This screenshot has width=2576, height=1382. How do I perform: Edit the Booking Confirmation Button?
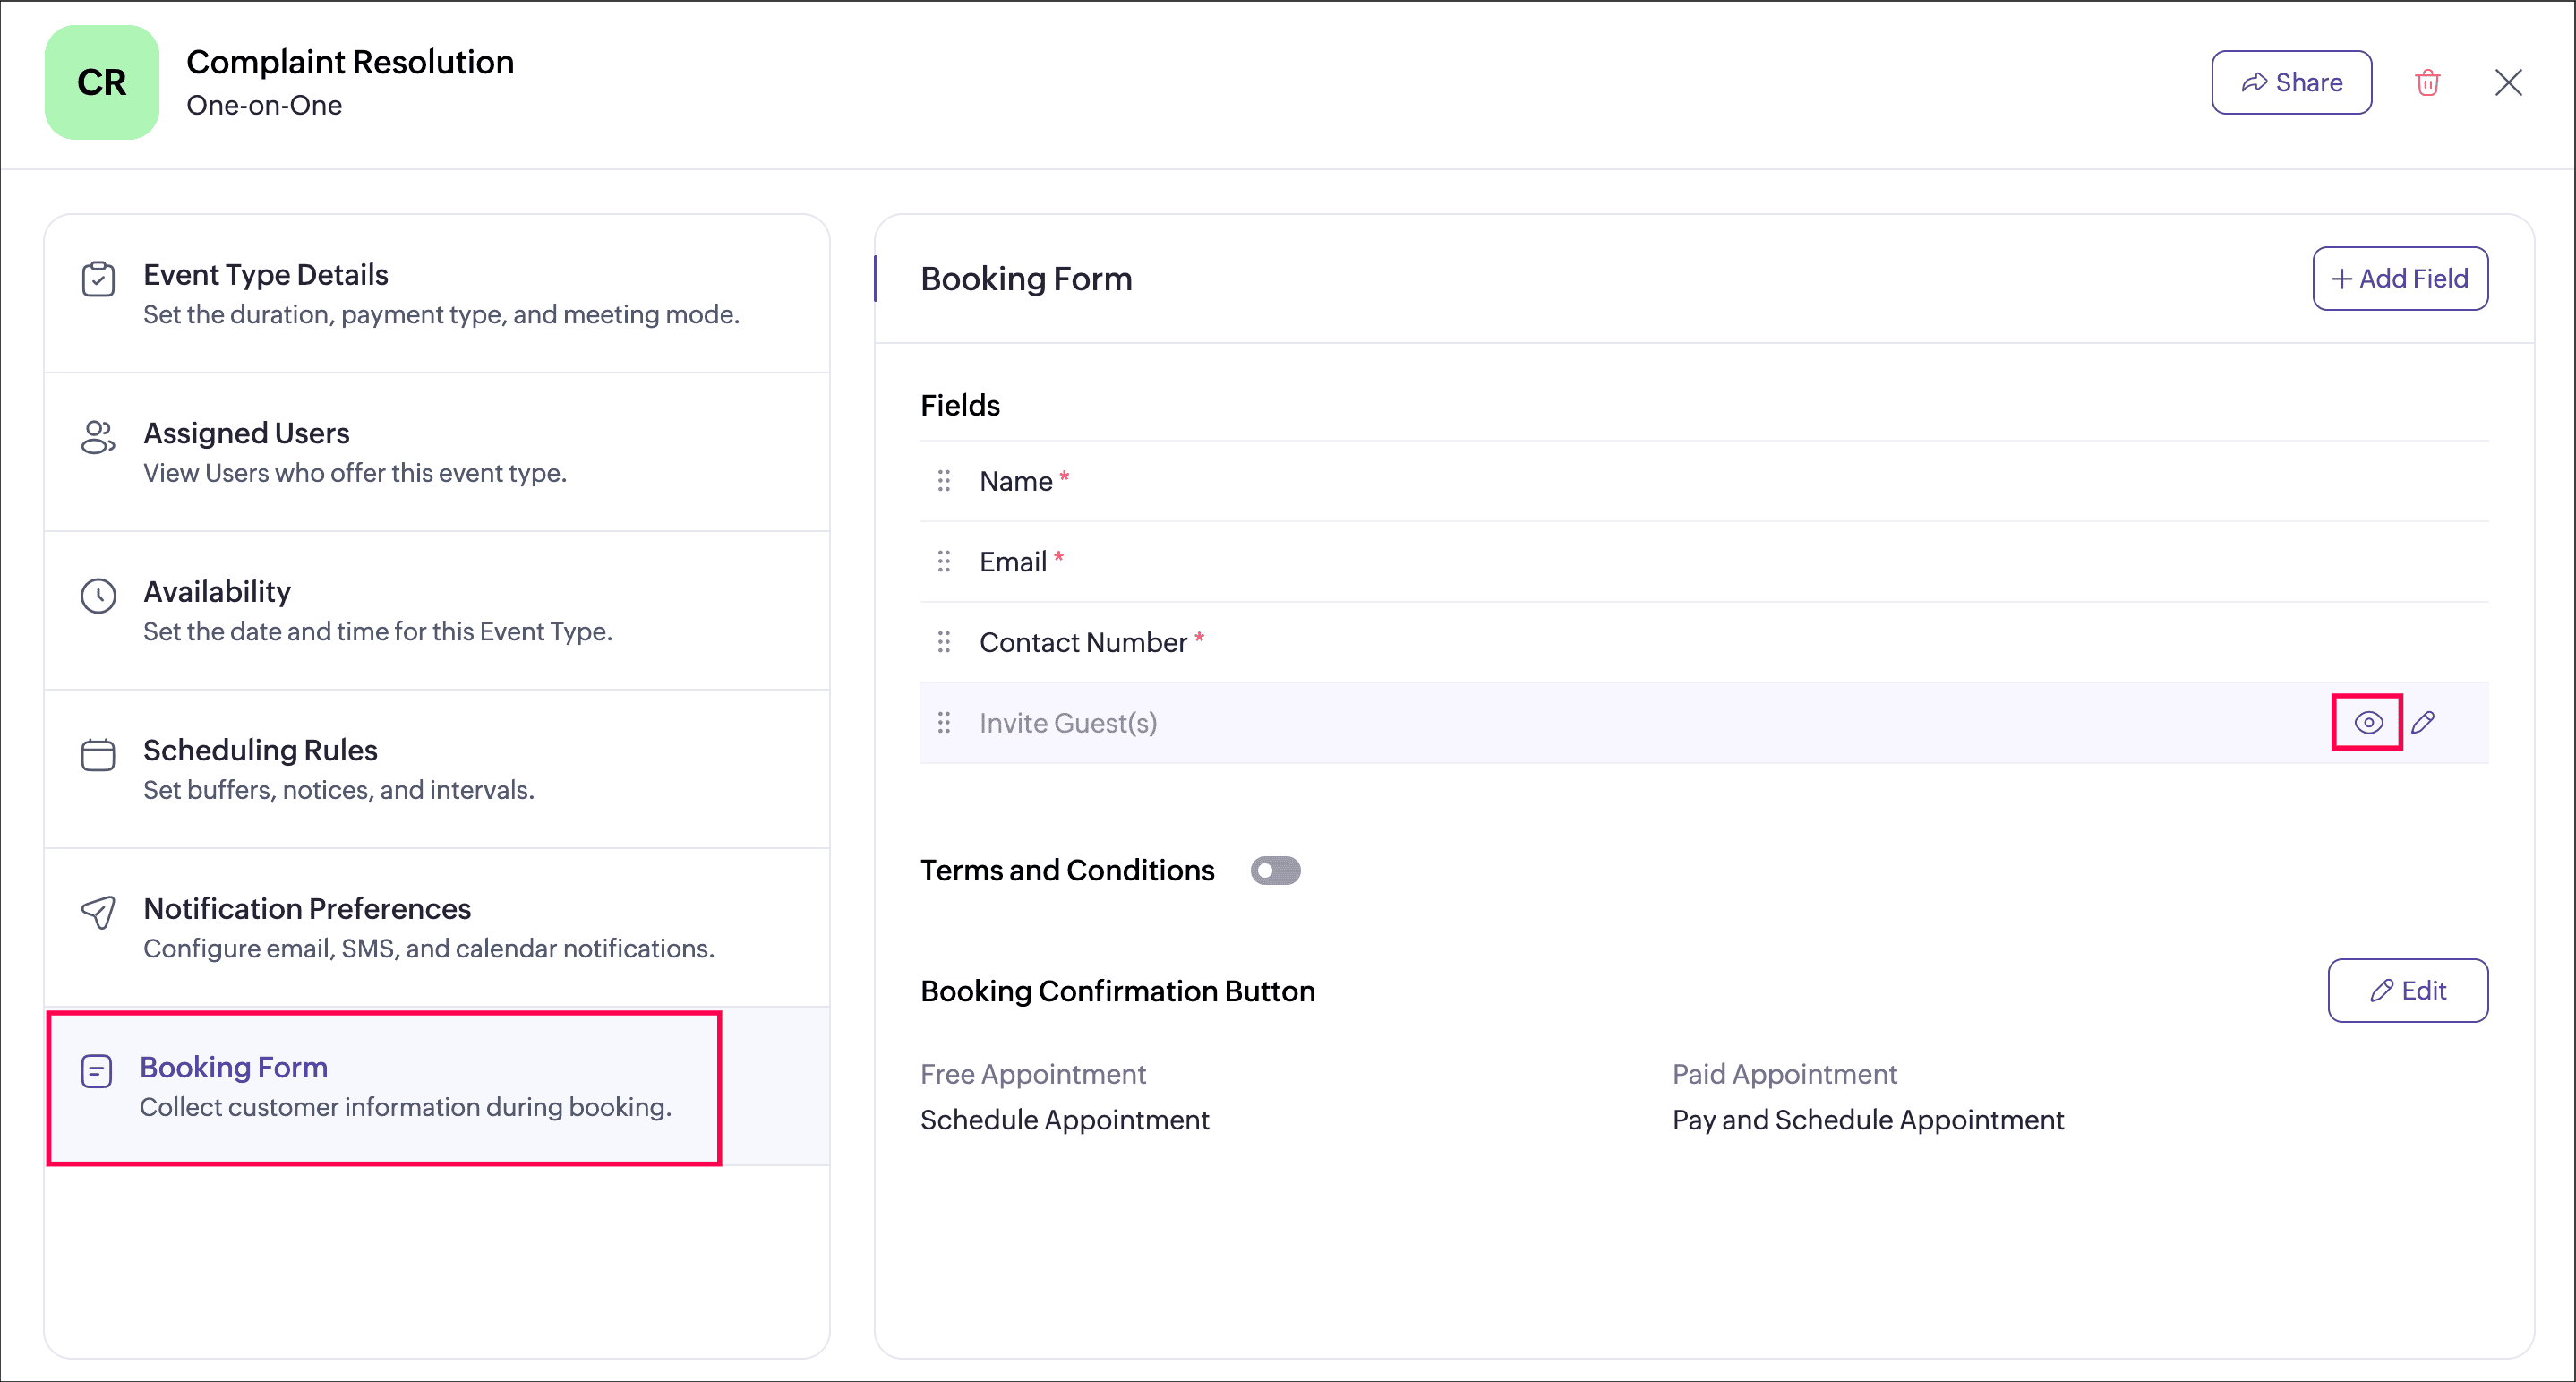tap(2407, 990)
